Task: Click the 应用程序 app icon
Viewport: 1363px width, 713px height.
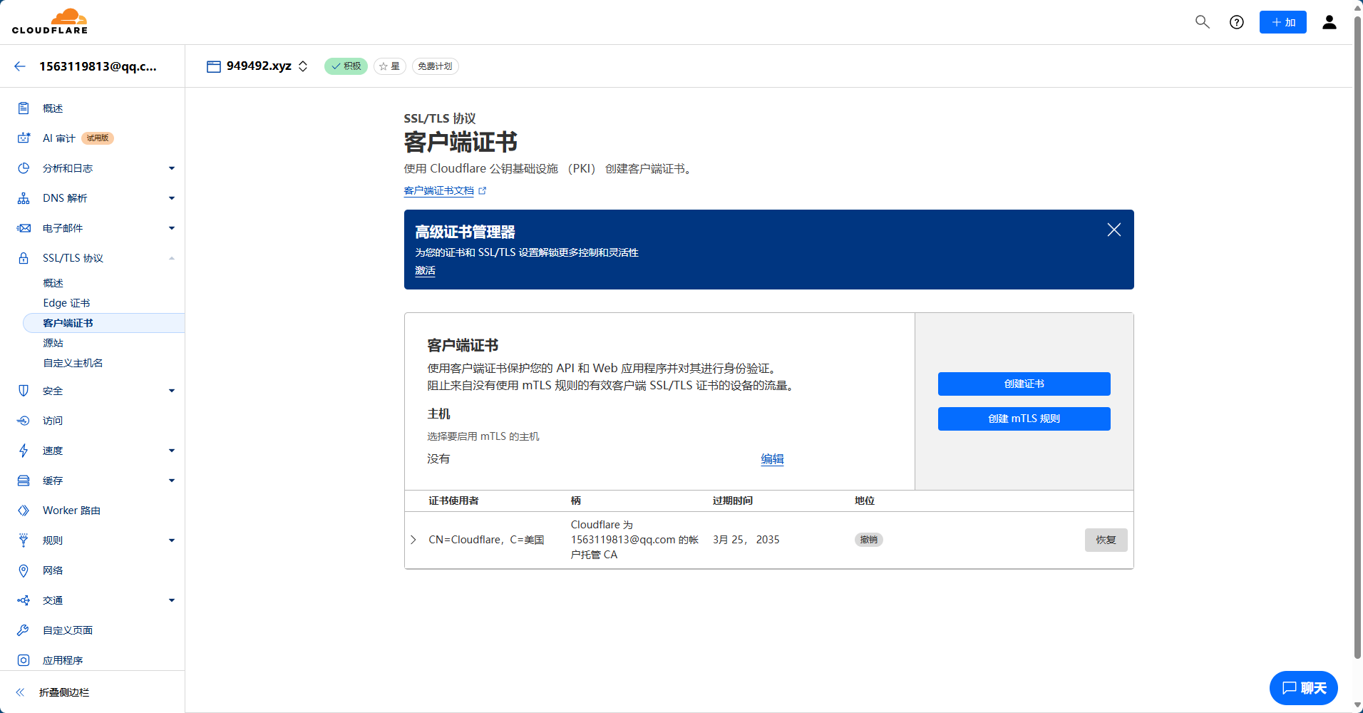Action: pyautogui.click(x=24, y=660)
